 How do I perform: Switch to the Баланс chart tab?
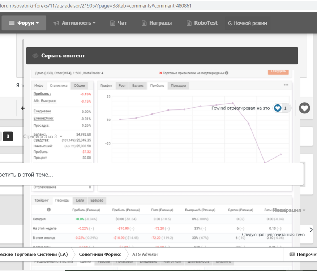pos(138,86)
